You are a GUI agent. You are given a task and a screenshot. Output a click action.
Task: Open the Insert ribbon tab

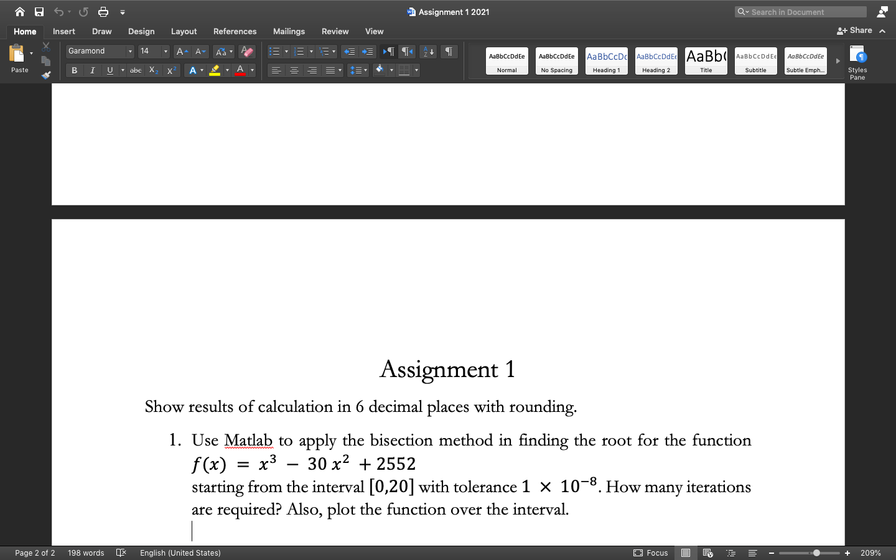pos(63,31)
